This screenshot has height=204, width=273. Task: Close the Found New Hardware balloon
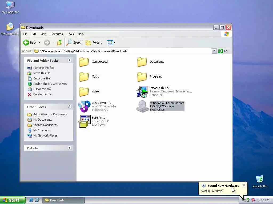click(244, 185)
